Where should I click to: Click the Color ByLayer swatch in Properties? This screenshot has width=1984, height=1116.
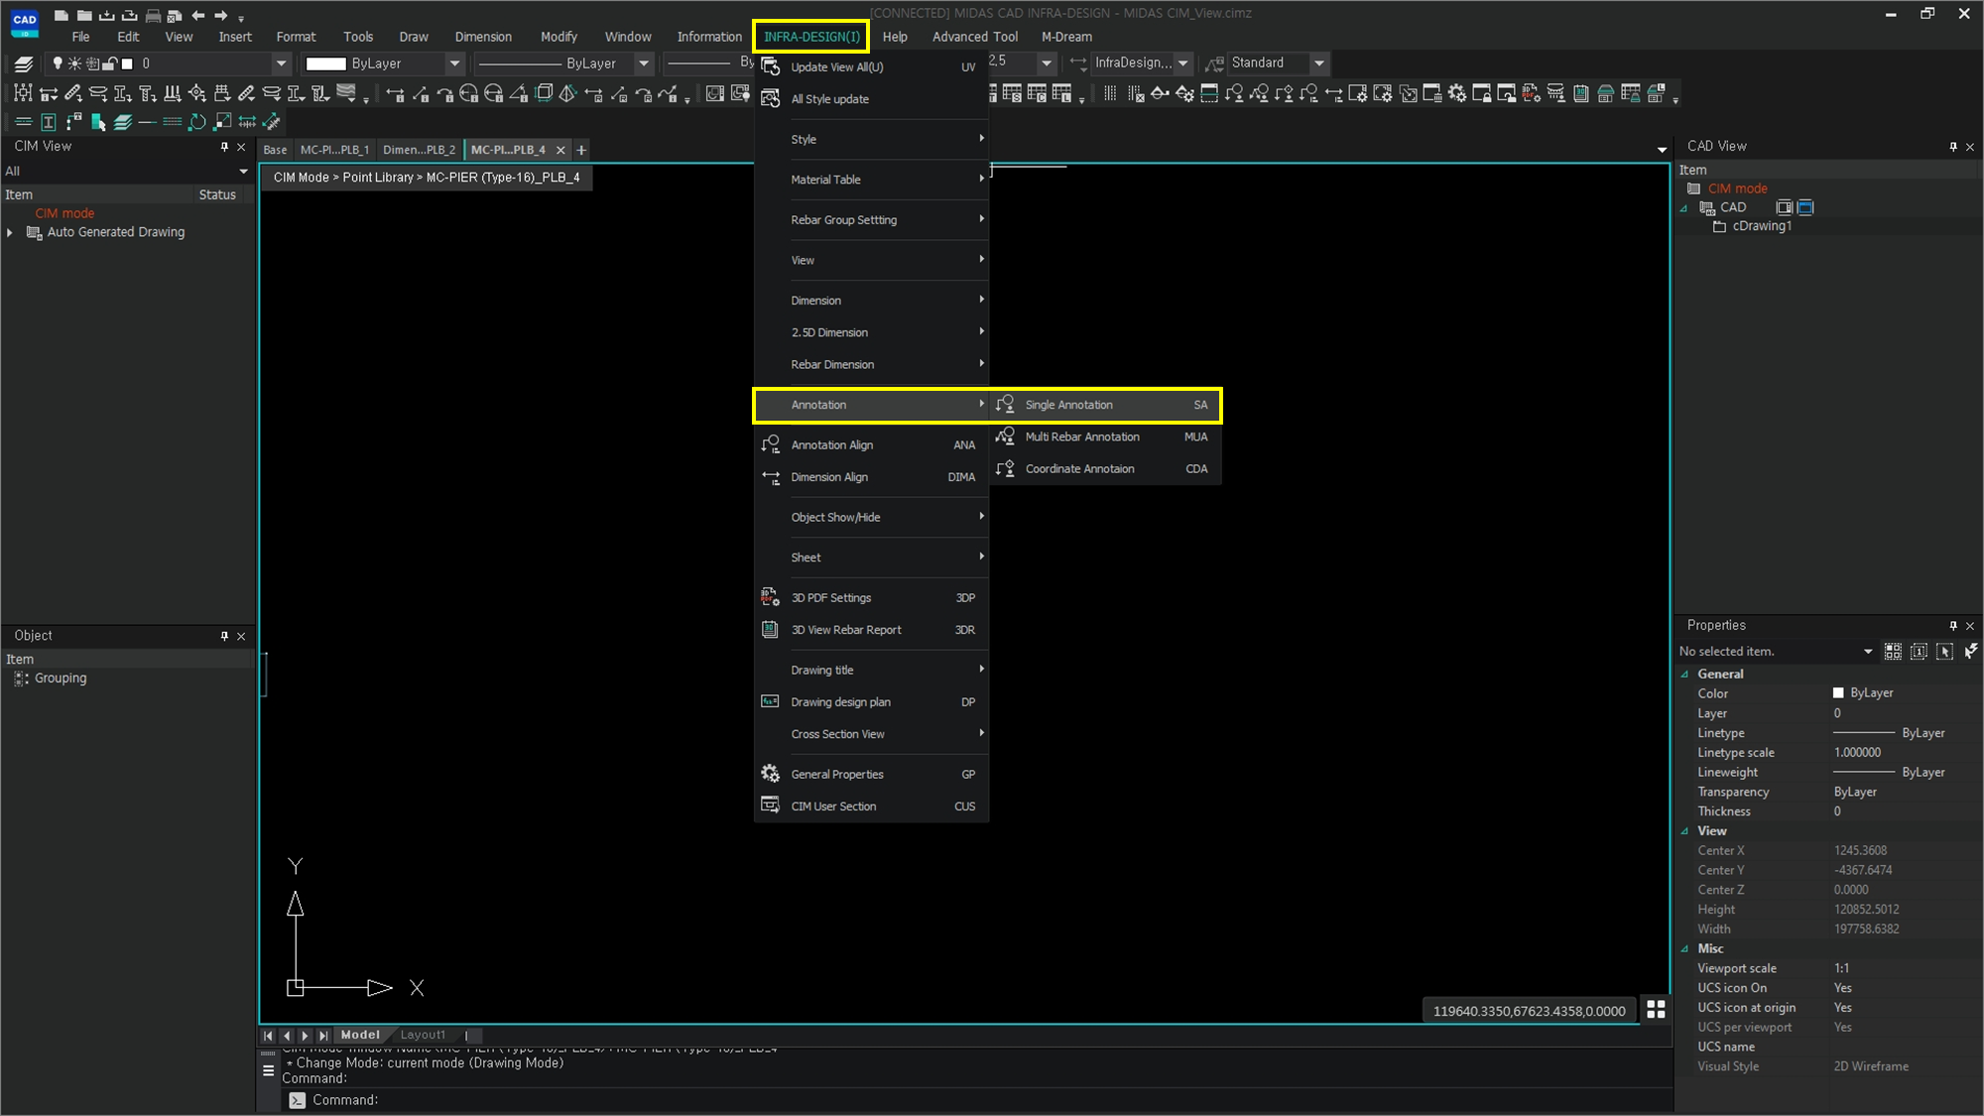1838,693
